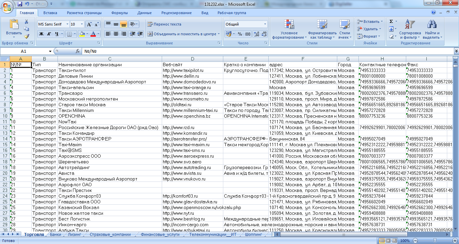Increase decimal places
The image size is (459, 244).
click(x=256, y=34)
